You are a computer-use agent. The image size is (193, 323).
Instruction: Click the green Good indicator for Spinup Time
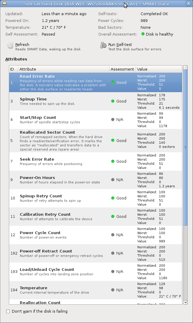(113, 101)
